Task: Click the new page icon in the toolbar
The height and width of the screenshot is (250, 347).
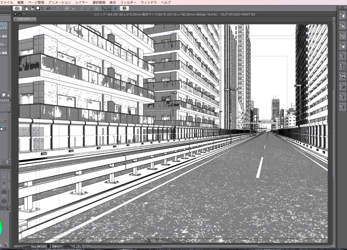Action: [26, 8]
